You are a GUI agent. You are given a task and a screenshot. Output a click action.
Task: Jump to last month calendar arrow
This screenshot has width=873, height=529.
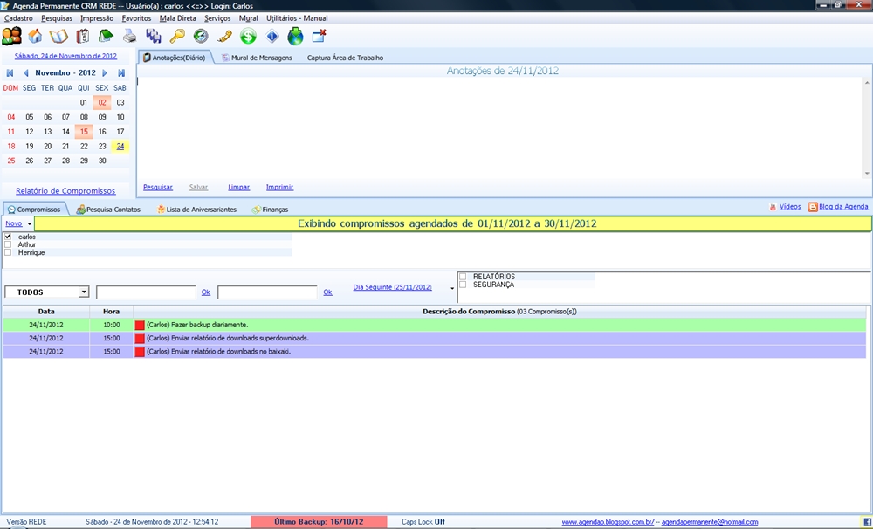point(121,73)
